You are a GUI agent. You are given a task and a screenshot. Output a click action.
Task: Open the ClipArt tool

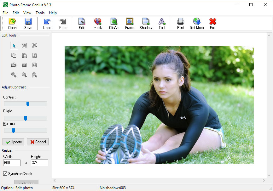click(x=114, y=24)
